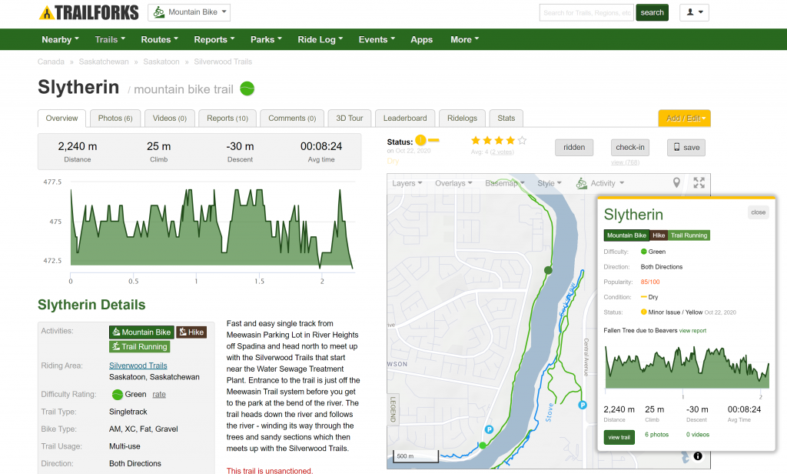Open the map Style dropdown
The image size is (787, 474).
[550, 183]
